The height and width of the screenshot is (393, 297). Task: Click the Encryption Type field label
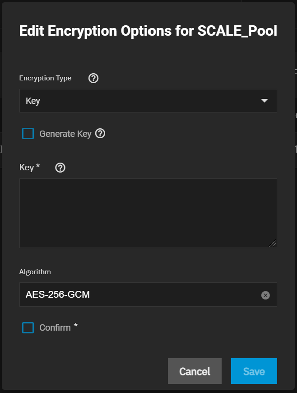[45, 78]
